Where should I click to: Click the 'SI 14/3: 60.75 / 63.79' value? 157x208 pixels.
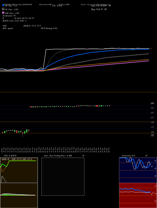pos(24,18)
